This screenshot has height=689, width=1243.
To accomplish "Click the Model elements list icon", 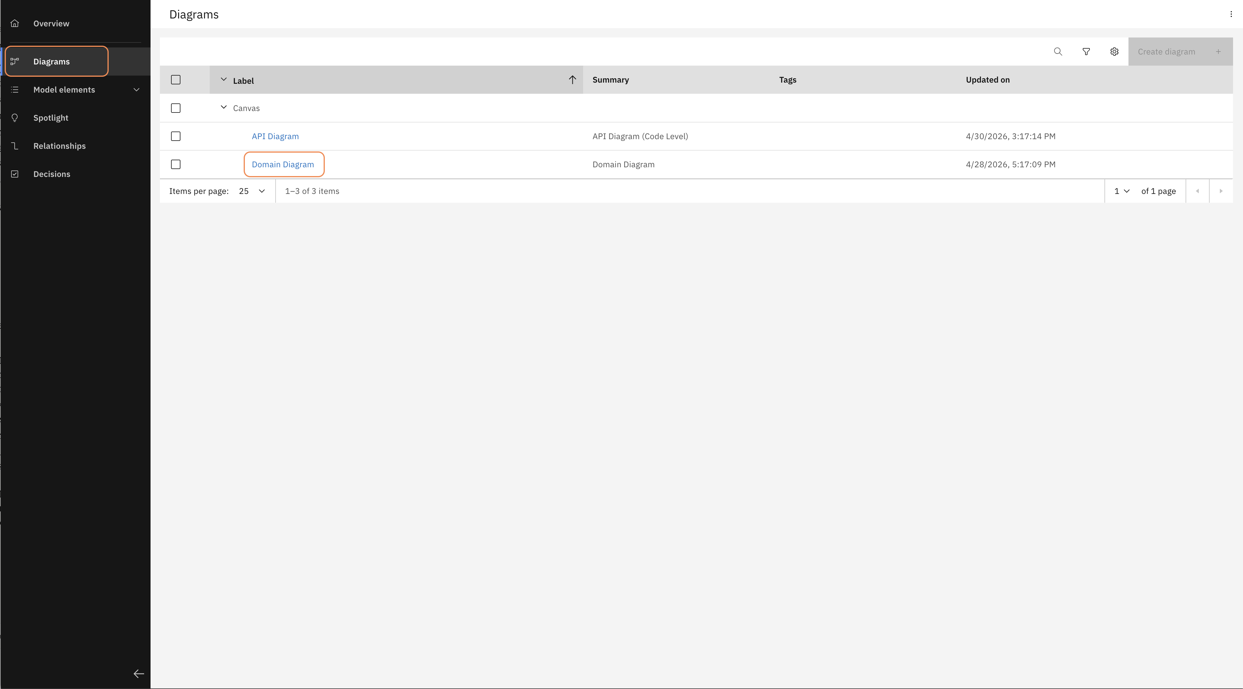I will pyautogui.click(x=15, y=90).
